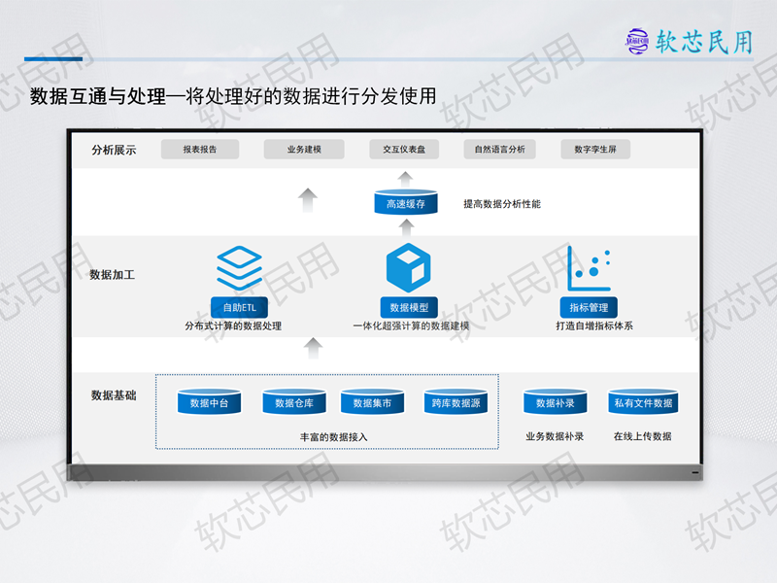Click the 交互仪表盘 button
Image resolution: width=777 pixels, height=583 pixels.
click(404, 150)
